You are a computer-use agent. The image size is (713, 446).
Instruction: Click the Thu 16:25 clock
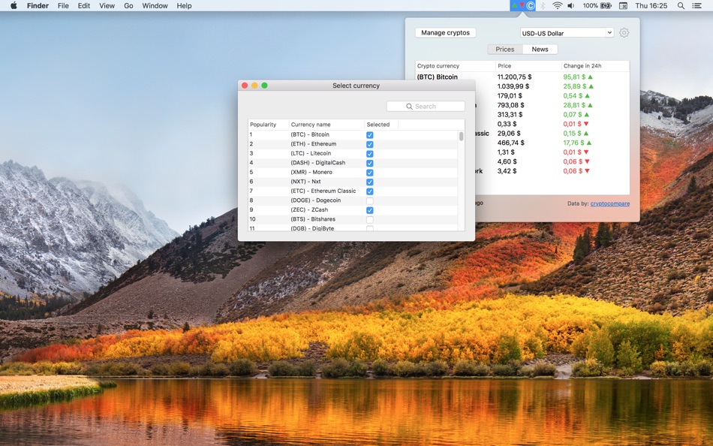click(651, 5)
